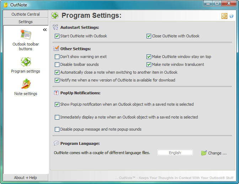Viewport: 239px width, 184px height.
Task: Toggle Make OutNote window stay on top
Action: (149, 57)
